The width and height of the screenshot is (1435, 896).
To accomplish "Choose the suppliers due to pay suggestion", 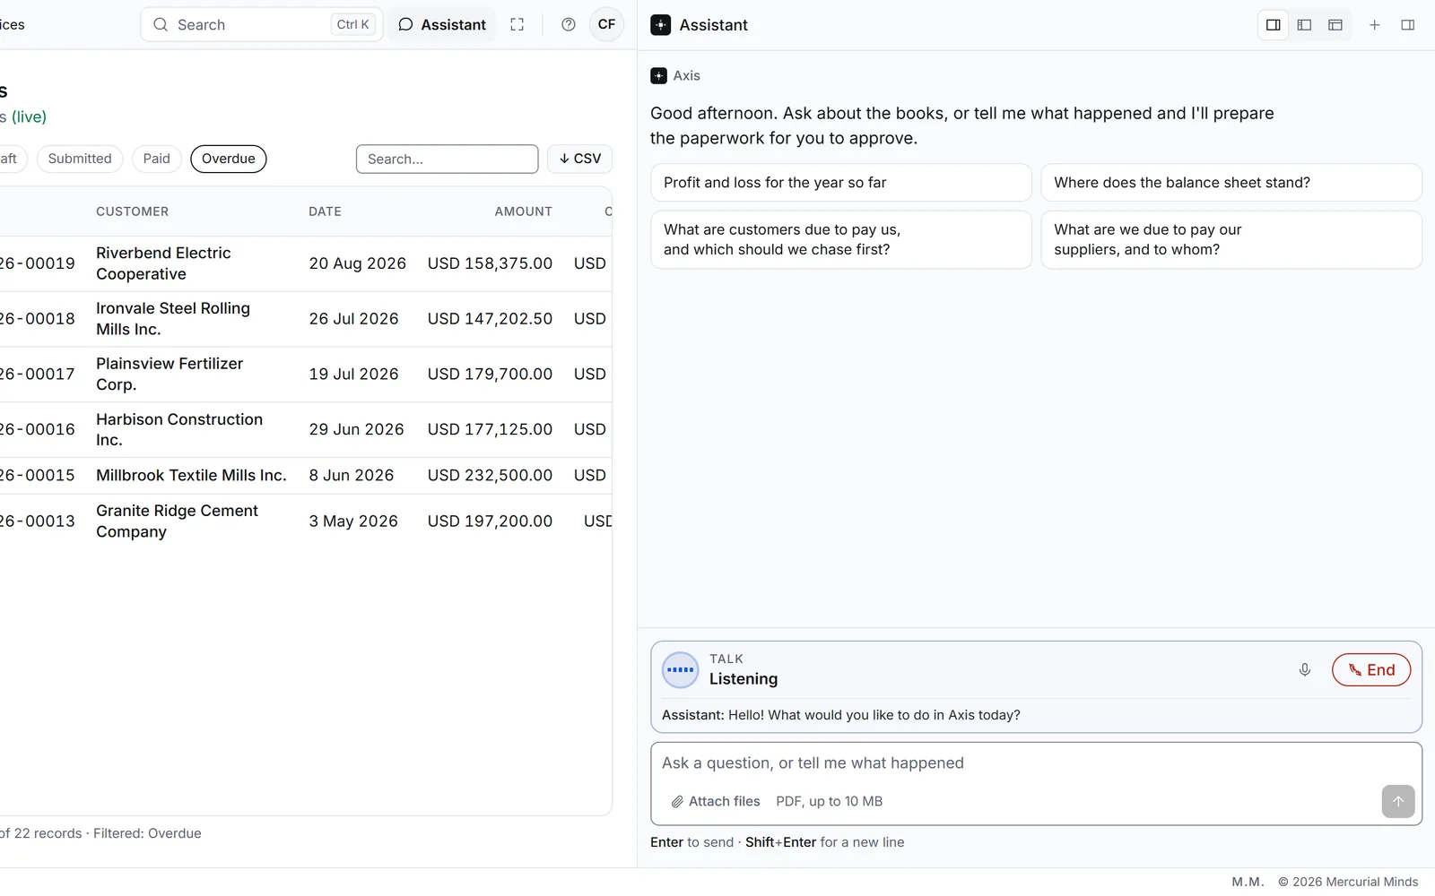I will [x=1231, y=240].
